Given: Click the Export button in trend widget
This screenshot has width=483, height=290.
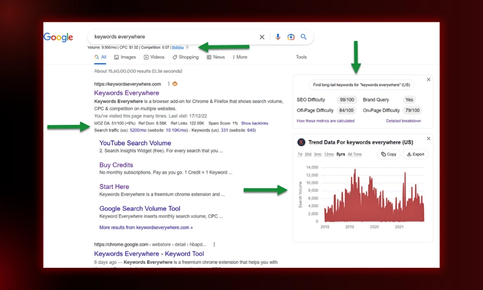Looking at the screenshot, I should pyautogui.click(x=415, y=154).
